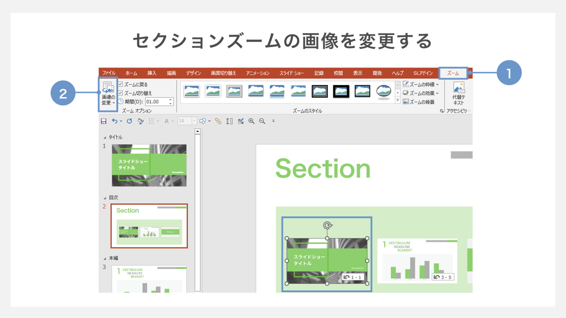The width and height of the screenshot is (566, 318).
Task: Collapse the 目次 section
Action: pos(105,198)
